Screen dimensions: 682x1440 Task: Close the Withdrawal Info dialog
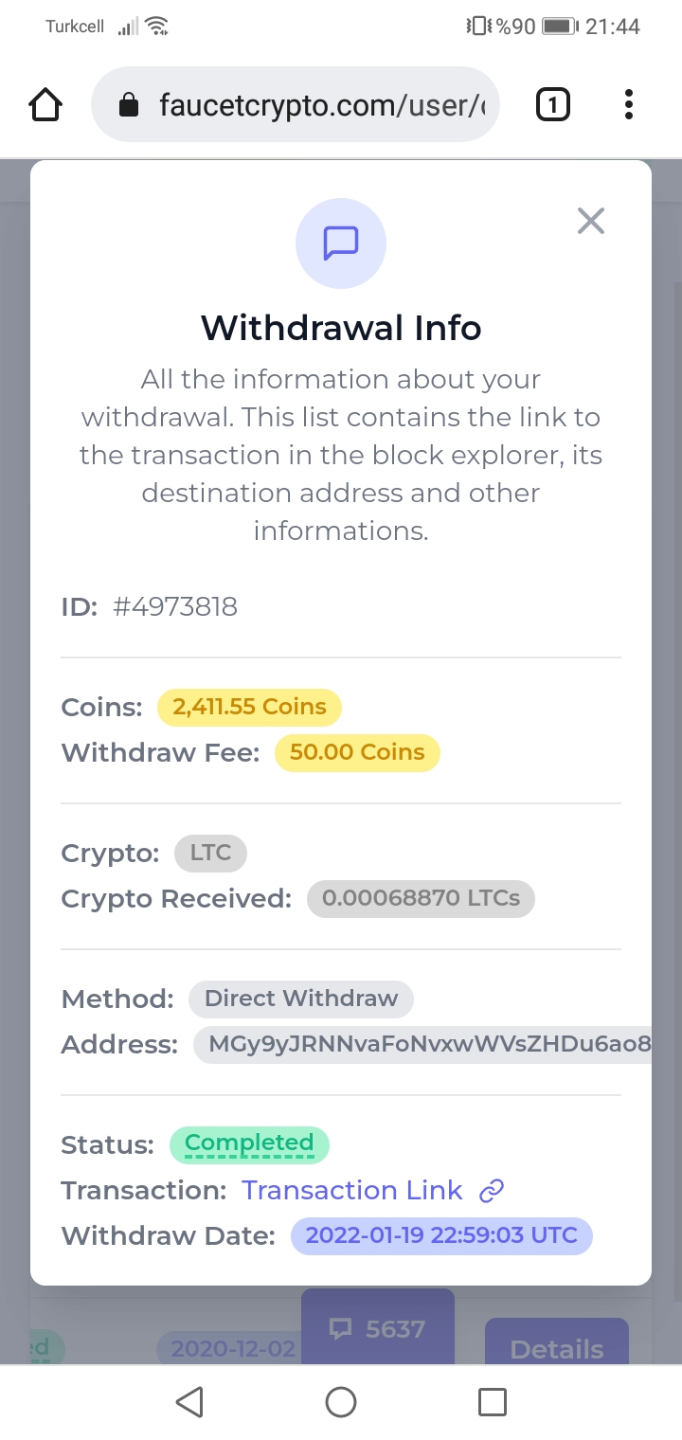[x=591, y=222]
